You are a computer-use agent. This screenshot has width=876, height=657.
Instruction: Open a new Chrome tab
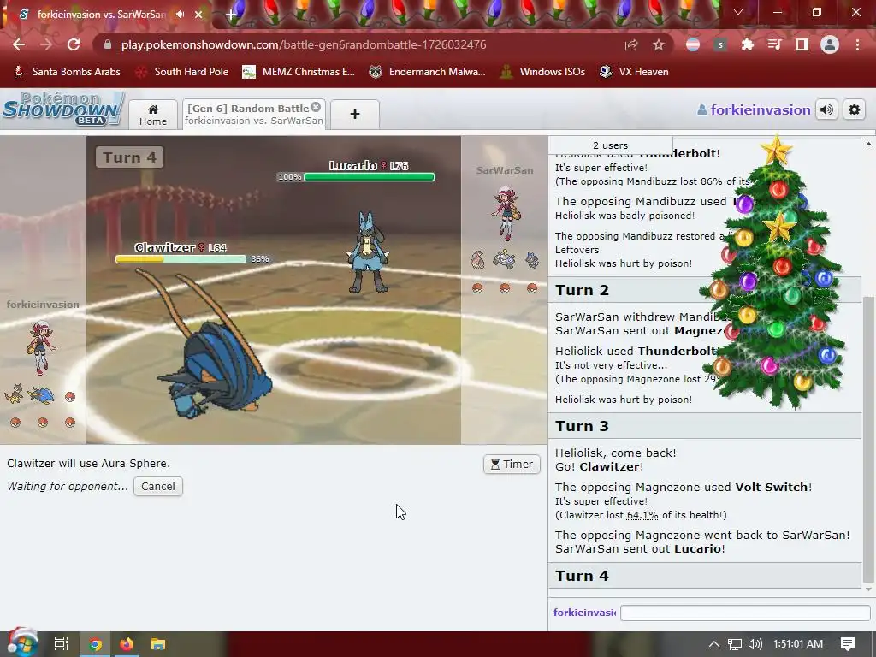point(231,15)
